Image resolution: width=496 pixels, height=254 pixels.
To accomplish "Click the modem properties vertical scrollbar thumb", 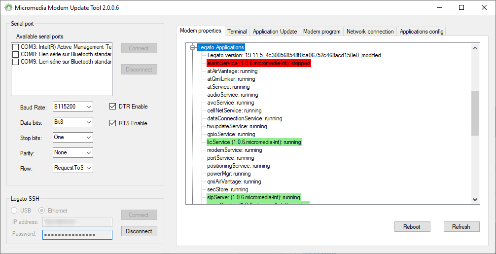I will point(475,113).
